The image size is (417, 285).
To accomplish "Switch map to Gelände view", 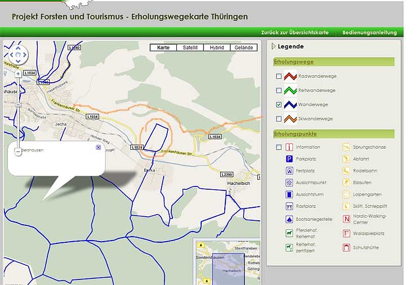I will coord(243,48).
